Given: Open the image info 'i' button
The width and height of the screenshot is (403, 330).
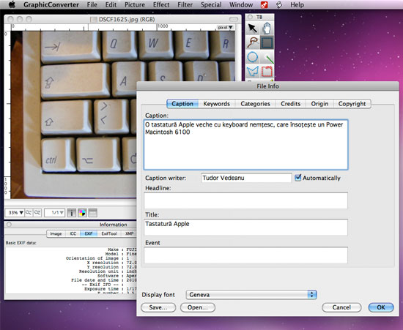Looking at the screenshot, I should pos(72,213).
